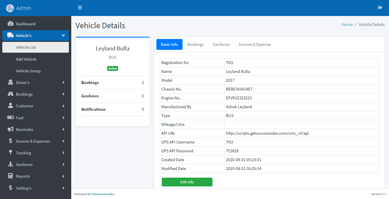Screen dimensions: 389x199
Task: Switch to the Bookings tab
Action: 195,44
